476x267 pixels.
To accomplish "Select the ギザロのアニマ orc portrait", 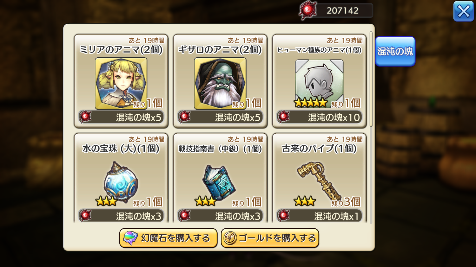I will click(x=220, y=83).
